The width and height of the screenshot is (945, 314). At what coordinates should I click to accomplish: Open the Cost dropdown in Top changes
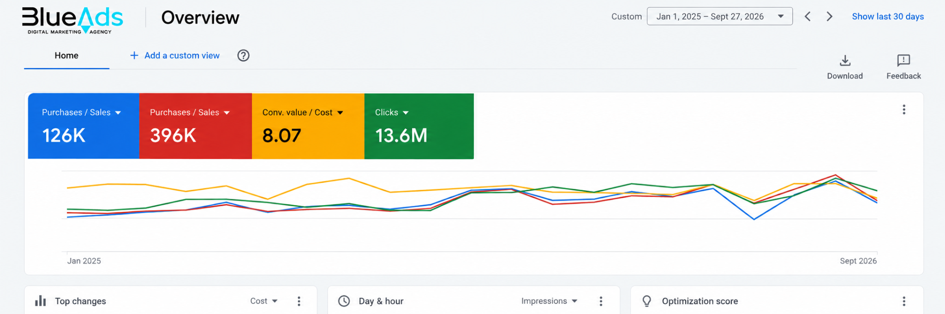pyautogui.click(x=264, y=301)
